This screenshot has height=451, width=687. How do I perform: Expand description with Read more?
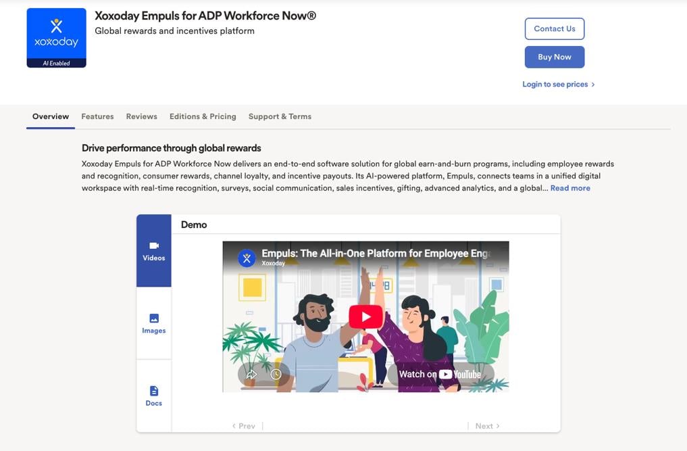pyautogui.click(x=570, y=188)
